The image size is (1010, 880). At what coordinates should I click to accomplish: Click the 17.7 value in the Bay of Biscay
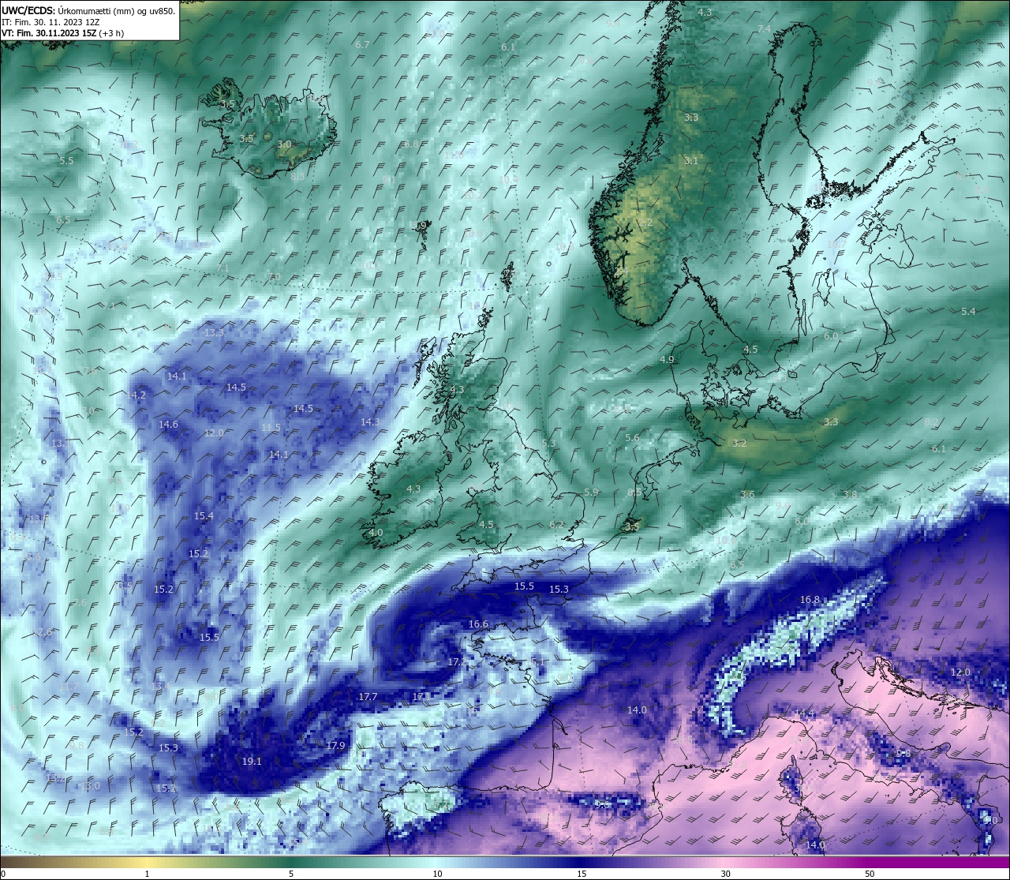click(368, 697)
